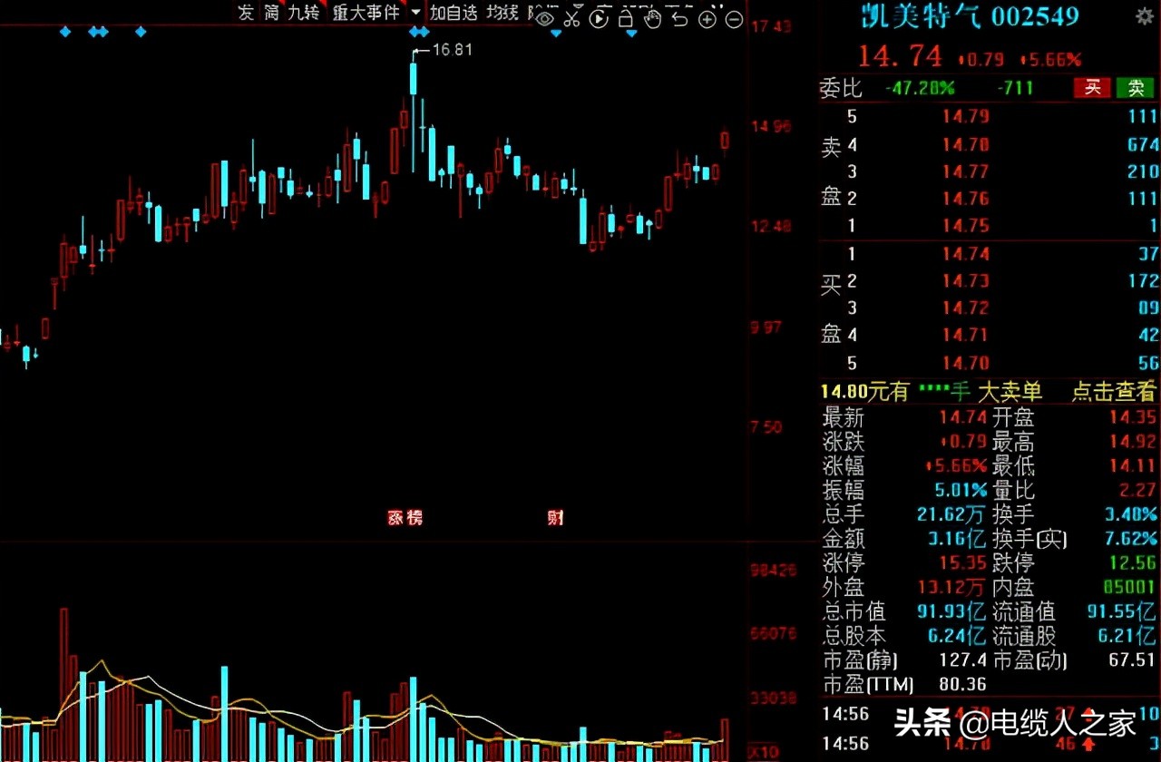Click the 涨停 price 15.35
This screenshot has width=1161, height=762.
tap(961, 564)
